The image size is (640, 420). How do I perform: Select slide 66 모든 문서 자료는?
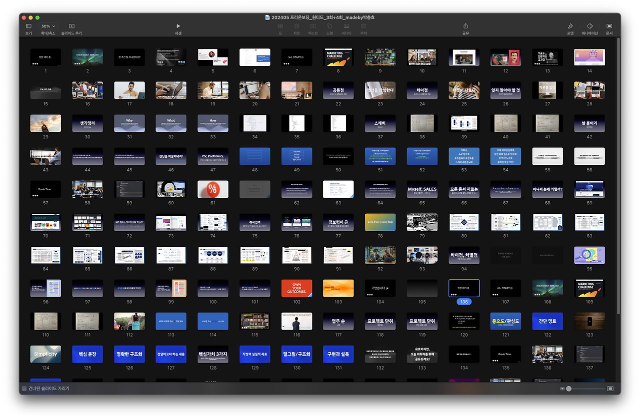click(464, 189)
